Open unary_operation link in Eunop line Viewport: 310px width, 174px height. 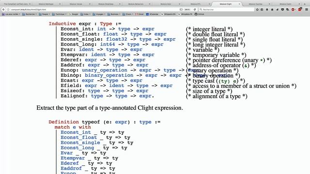point(105,70)
